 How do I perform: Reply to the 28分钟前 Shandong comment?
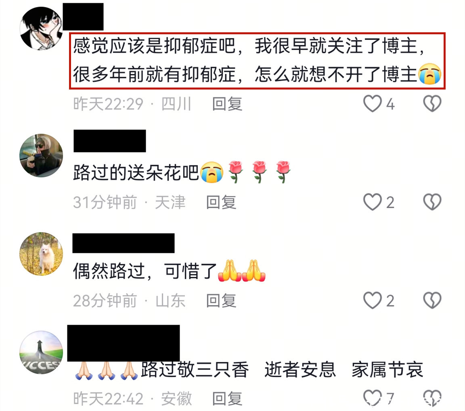[x=221, y=301]
